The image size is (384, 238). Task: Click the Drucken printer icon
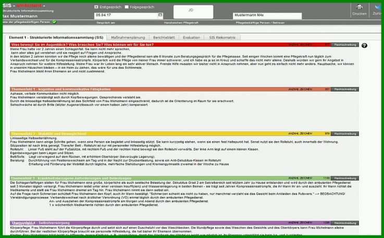pos(360,7)
